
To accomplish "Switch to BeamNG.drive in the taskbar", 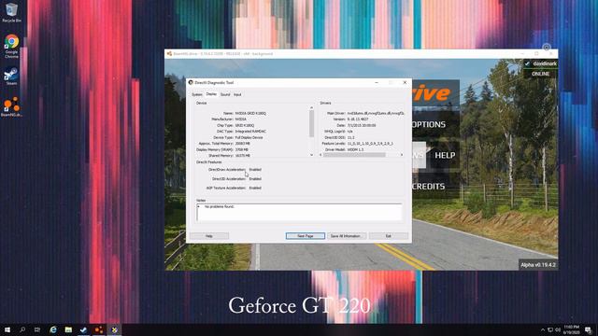I will coord(99,329).
